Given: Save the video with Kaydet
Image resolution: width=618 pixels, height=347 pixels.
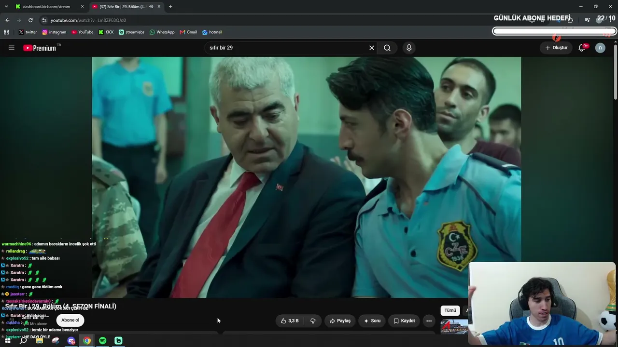Looking at the screenshot, I should click(x=404, y=320).
